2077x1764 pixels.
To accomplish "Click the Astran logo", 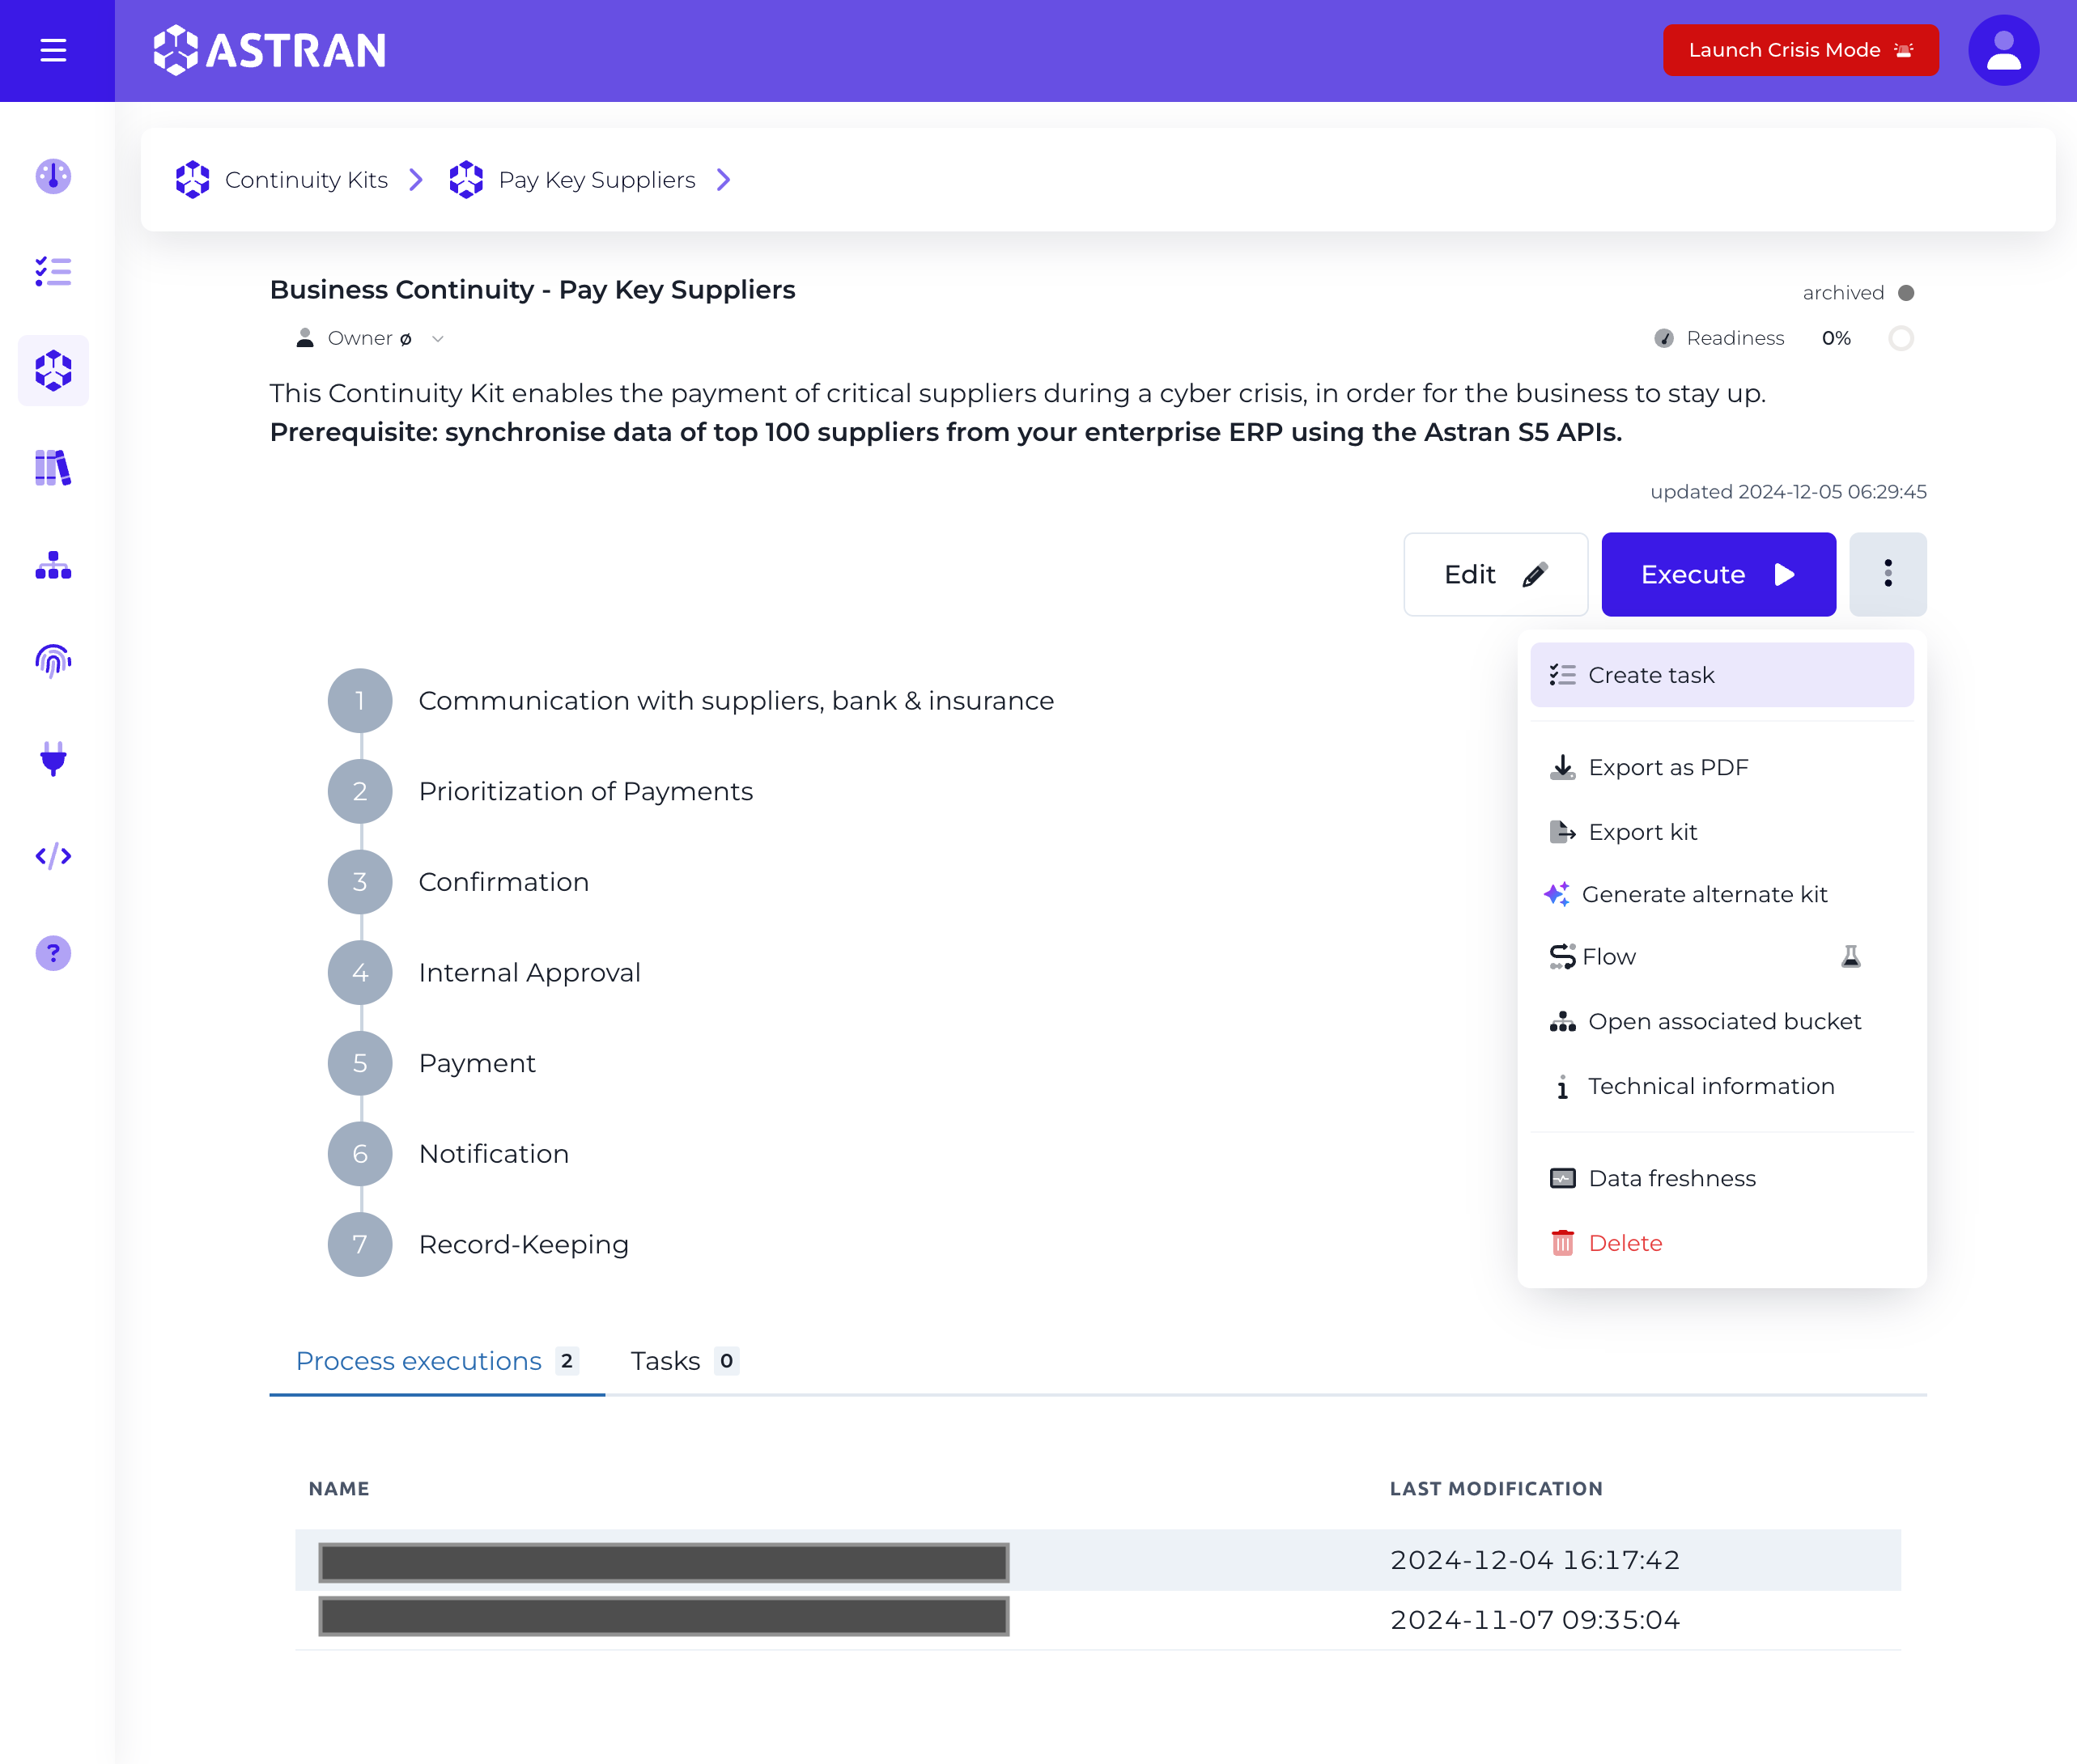I will click(269, 50).
